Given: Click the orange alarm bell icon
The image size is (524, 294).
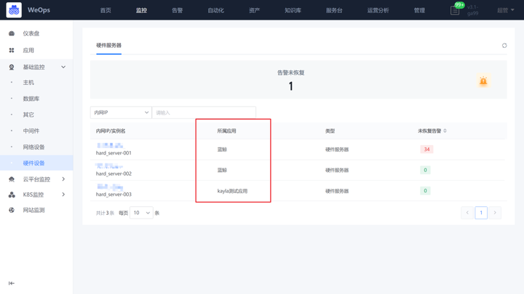Looking at the screenshot, I should pos(483,81).
